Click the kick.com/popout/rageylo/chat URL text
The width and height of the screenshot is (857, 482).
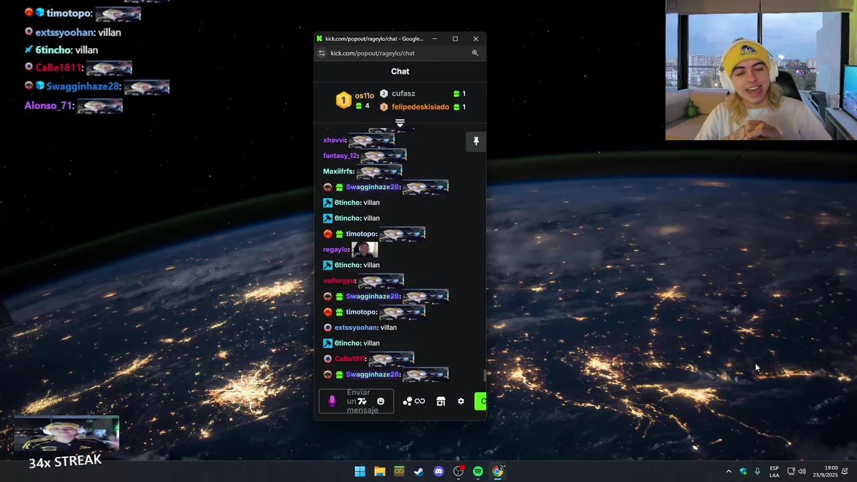[372, 53]
